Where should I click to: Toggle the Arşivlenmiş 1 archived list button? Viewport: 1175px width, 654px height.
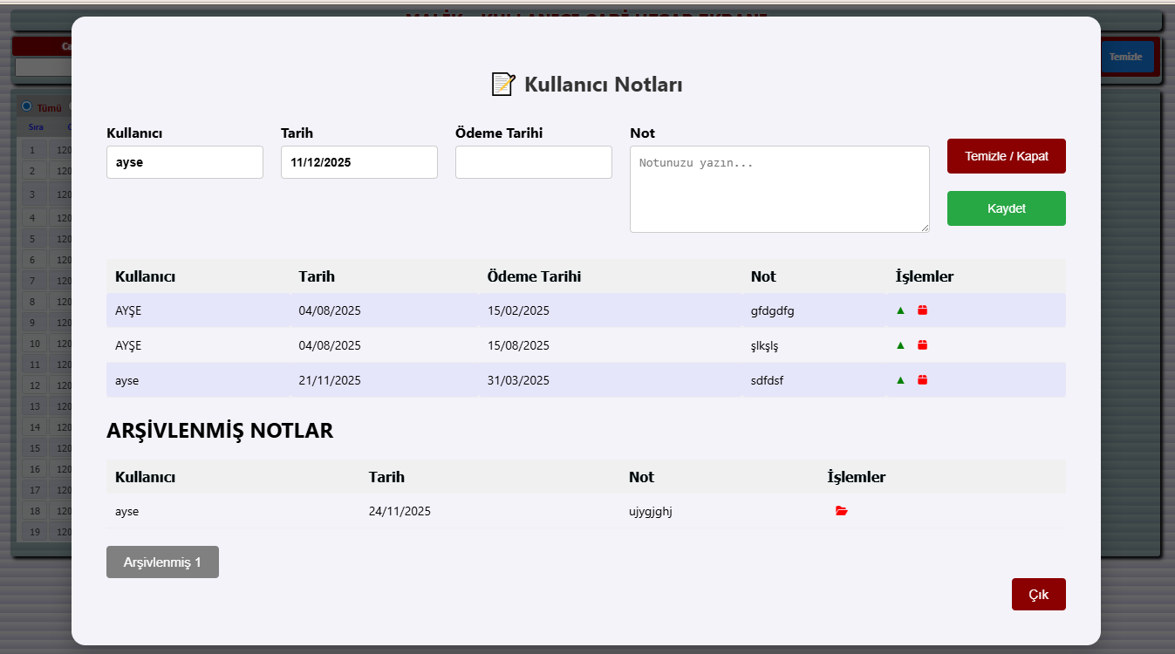[162, 562]
